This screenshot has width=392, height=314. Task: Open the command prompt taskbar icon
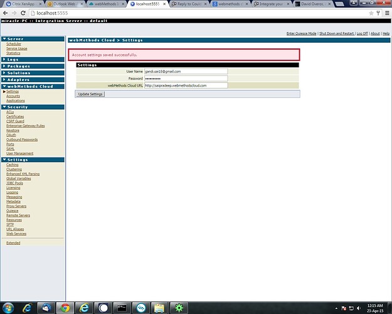[x=122, y=308]
